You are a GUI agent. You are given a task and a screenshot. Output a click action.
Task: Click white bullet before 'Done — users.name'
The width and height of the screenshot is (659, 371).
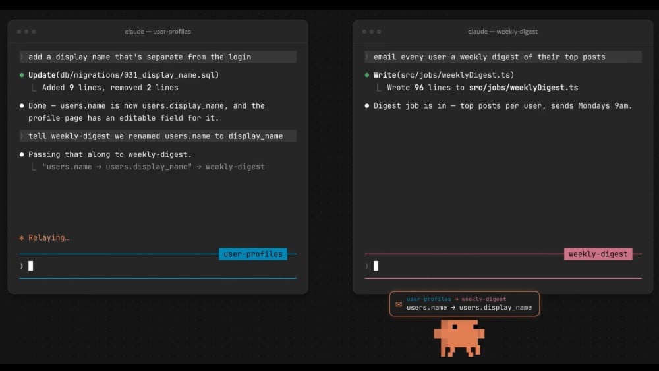tap(22, 106)
